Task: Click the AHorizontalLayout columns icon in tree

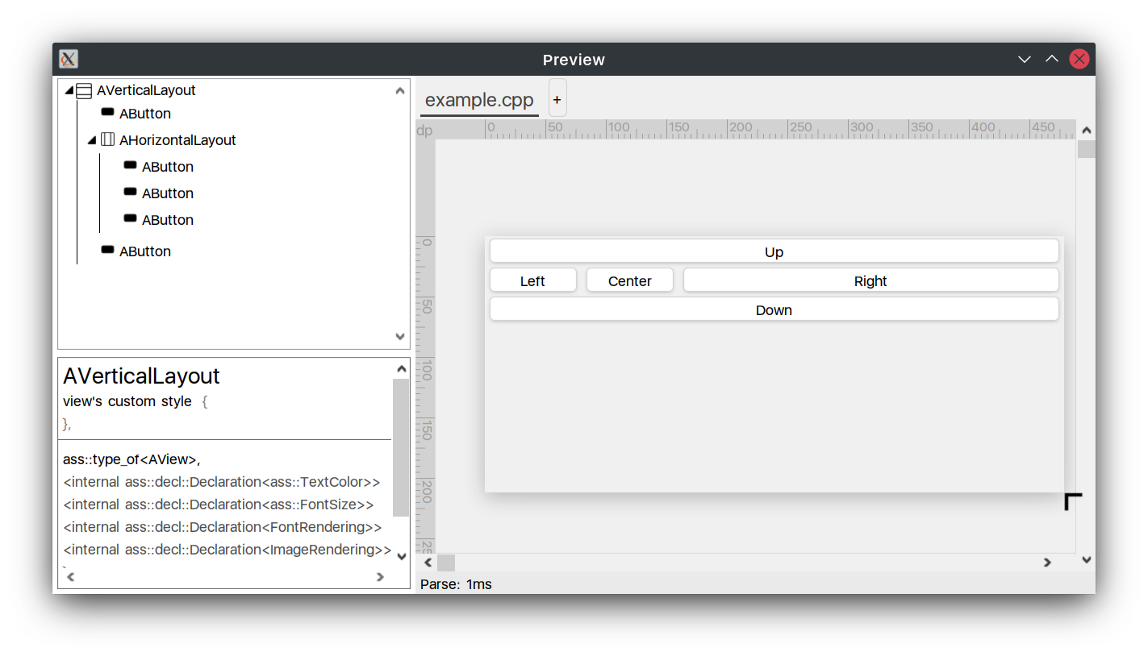Action: [x=107, y=140]
